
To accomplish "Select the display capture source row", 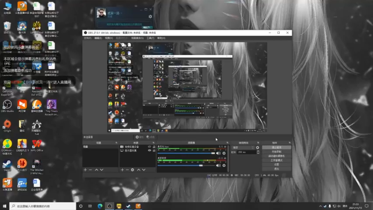I will (137, 150).
